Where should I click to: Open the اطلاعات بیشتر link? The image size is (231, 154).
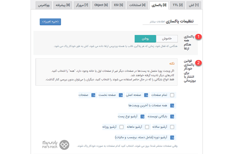coord(157,22)
